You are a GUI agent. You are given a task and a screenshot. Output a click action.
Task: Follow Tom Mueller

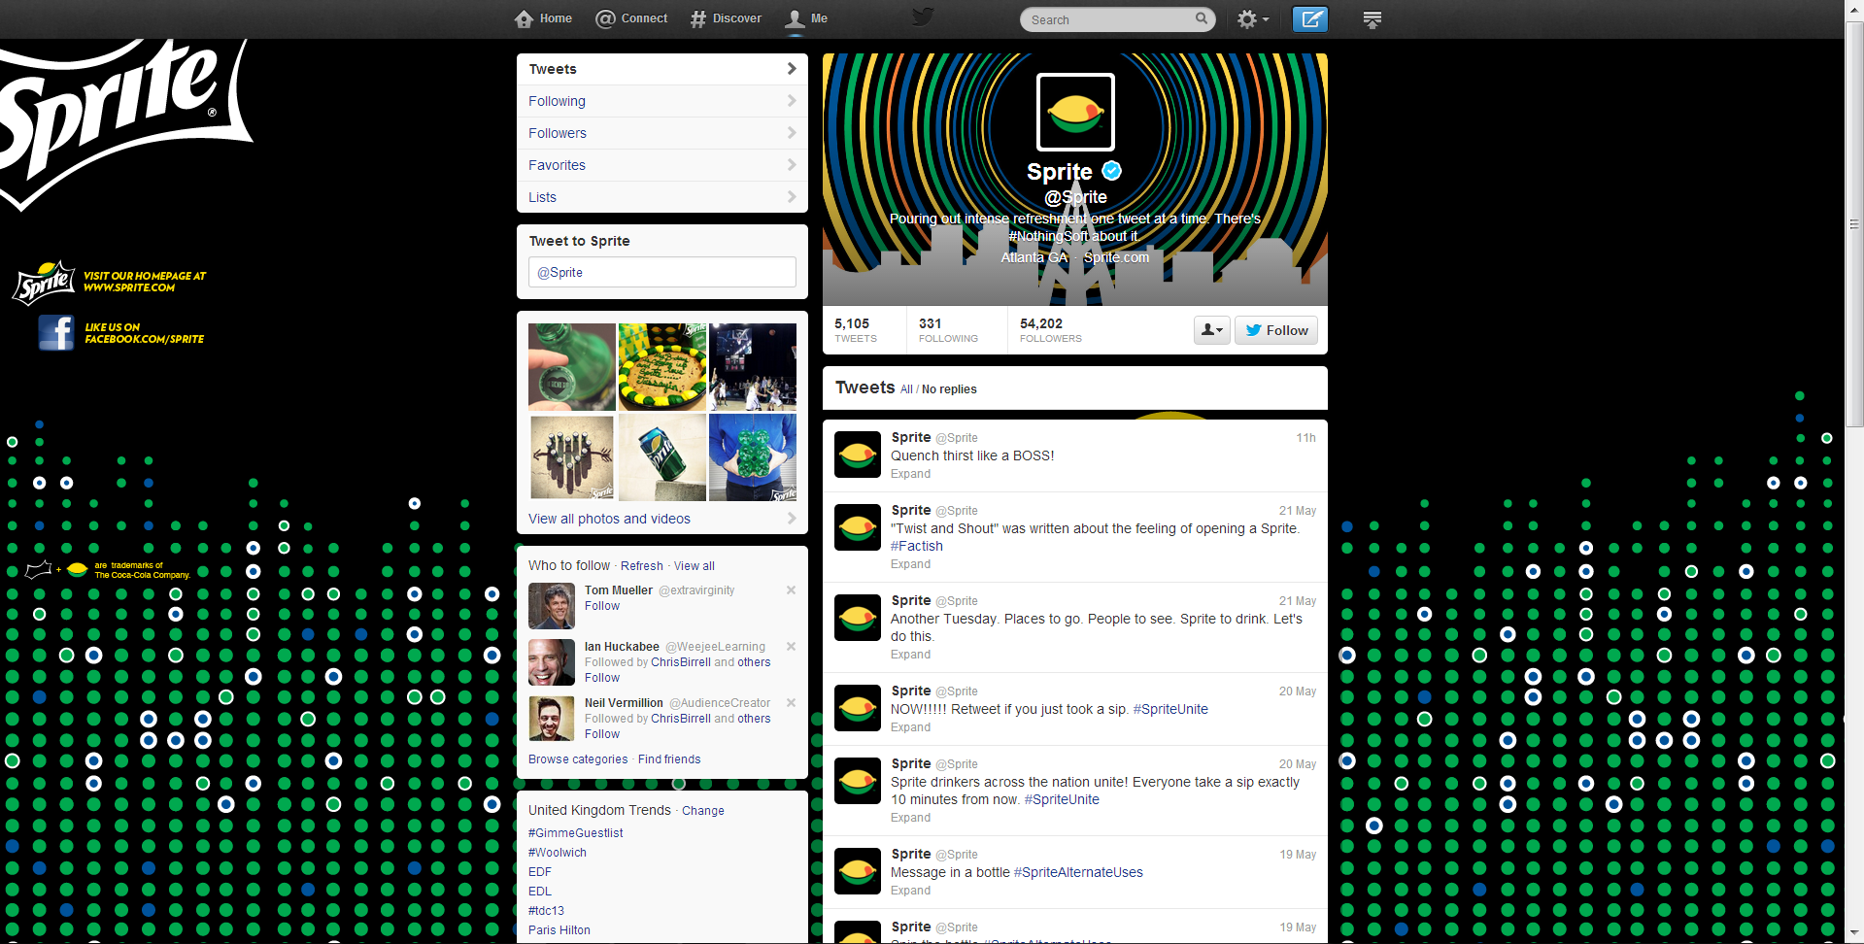(602, 606)
